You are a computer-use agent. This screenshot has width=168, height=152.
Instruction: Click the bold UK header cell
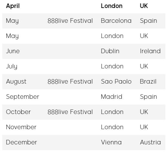[x=144, y=6]
